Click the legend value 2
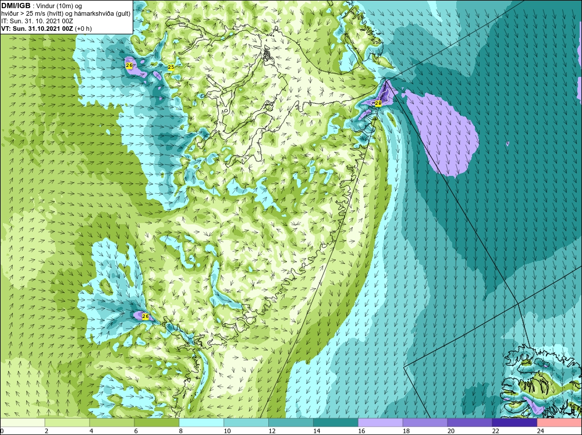 pyautogui.click(x=47, y=431)
